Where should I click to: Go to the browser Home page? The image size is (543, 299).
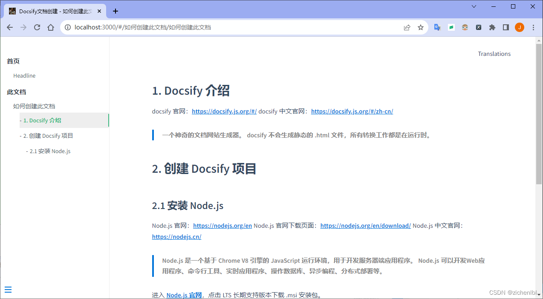coord(51,27)
